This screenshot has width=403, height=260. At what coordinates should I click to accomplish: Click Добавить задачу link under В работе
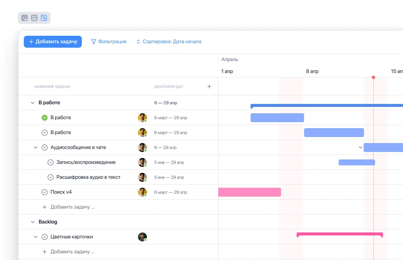coord(72,207)
